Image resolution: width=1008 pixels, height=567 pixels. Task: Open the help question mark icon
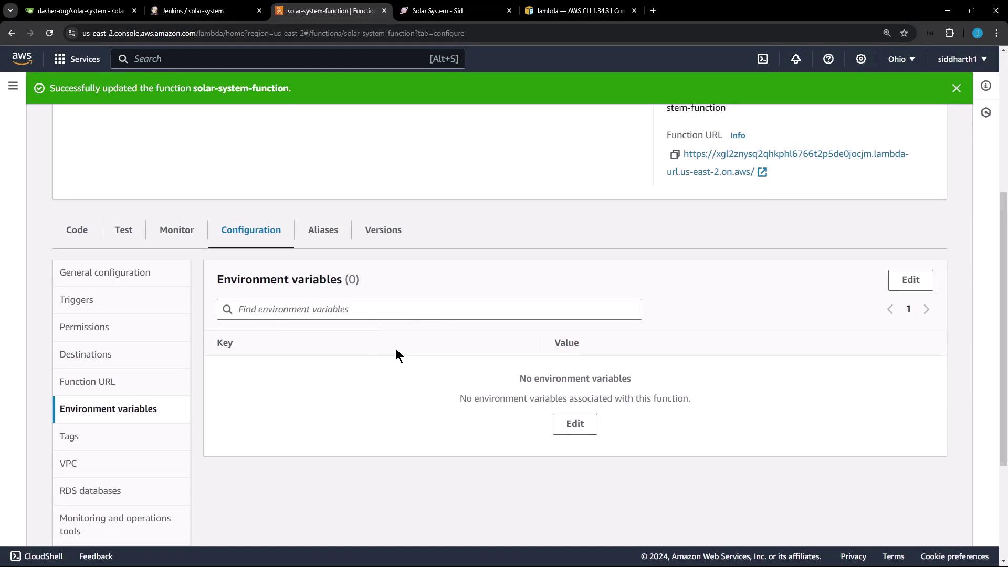828,59
